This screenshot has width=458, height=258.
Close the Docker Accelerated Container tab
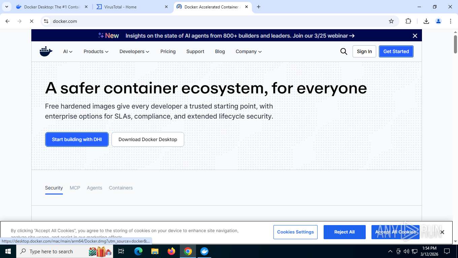click(247, 7)
